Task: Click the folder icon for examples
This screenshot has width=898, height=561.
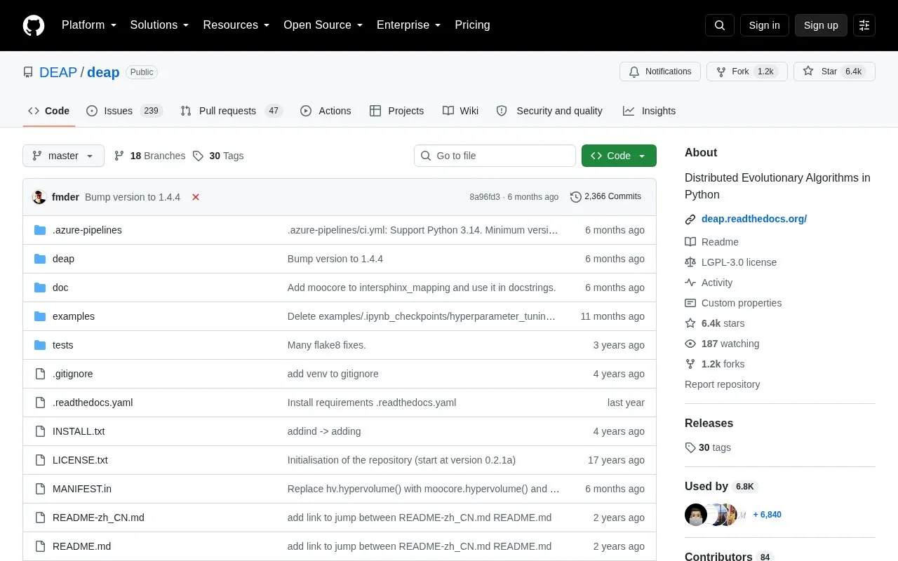Action: pos(40,316)
